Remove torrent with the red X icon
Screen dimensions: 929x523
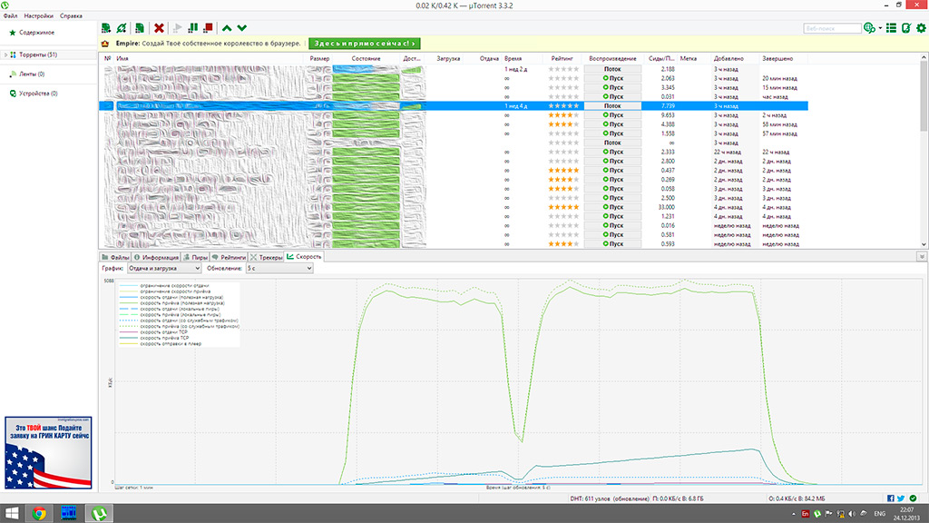pyautogui.click(x=160, y=29)
